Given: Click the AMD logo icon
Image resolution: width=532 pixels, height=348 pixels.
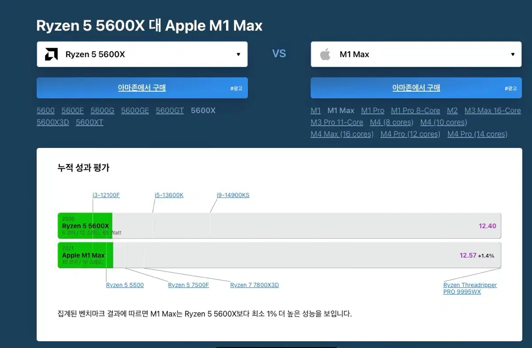Looking at the screenshot, I should pyautogui.click(x=51, y=54).
